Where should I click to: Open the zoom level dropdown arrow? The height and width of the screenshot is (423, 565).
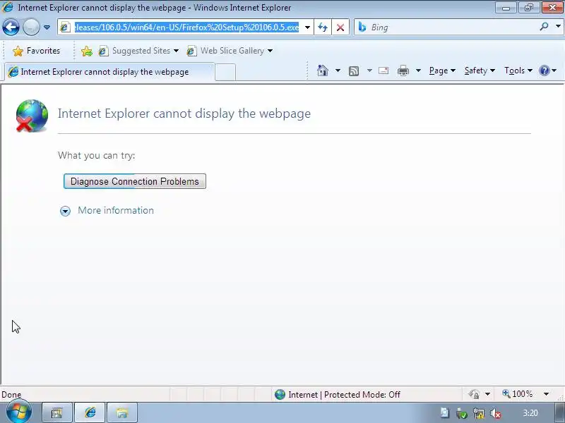coord(546,394)
